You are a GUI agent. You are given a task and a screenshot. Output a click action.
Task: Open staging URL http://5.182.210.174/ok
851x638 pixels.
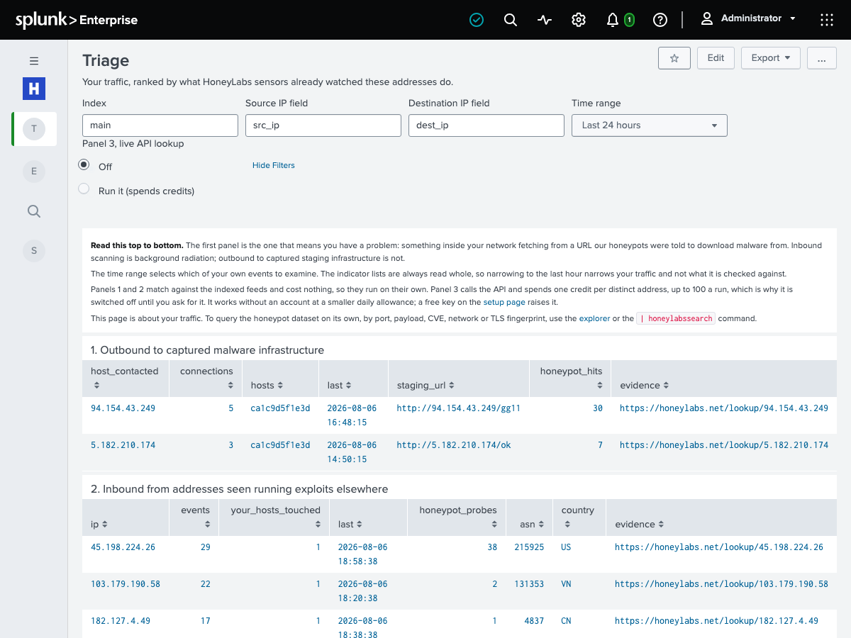coord(454,445)
